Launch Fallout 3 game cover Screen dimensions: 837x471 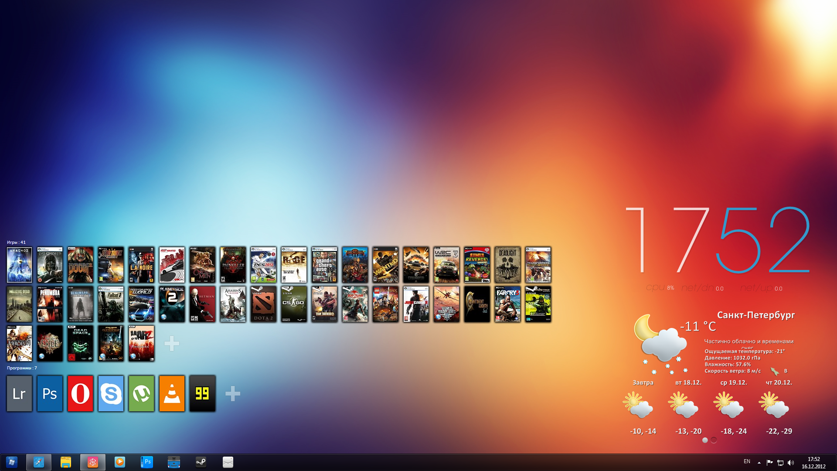coord(111,304)
